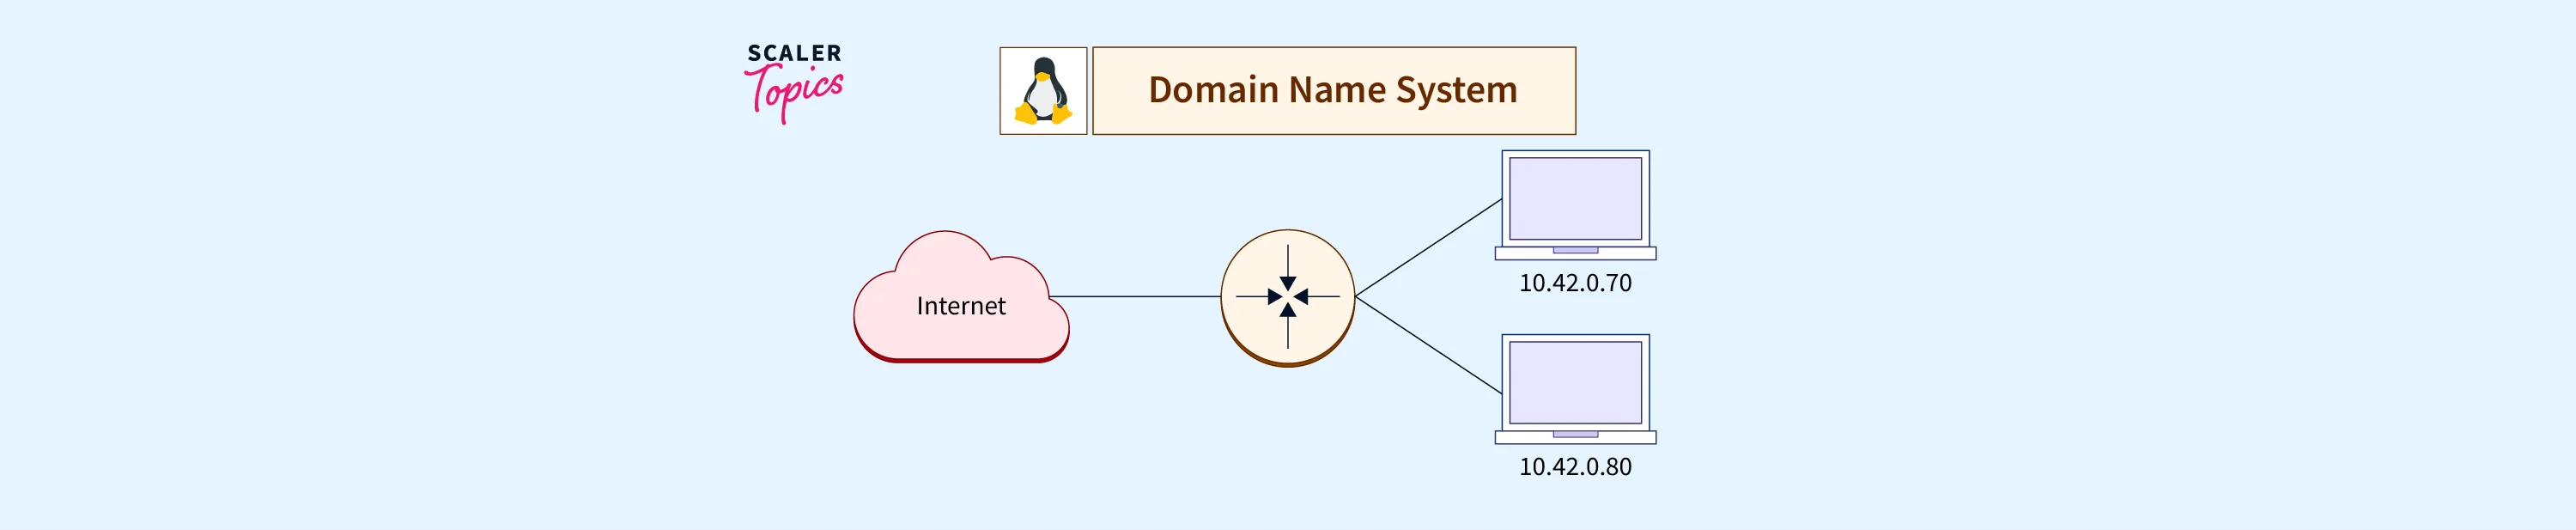This screenshot has height=530, width=2576.
Task: Select the line between cloud and router
Action: (1135, 297)
